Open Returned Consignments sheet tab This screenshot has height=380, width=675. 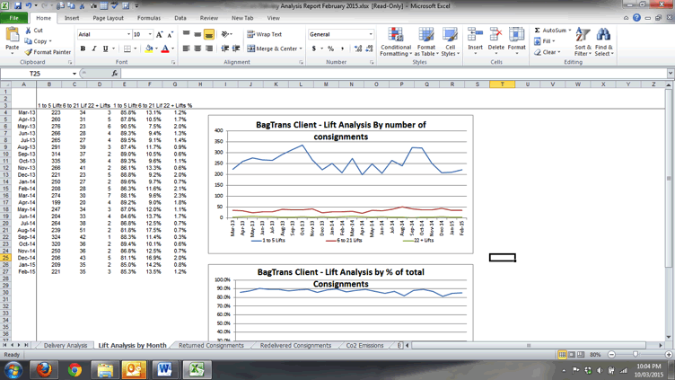pos(211,346)
